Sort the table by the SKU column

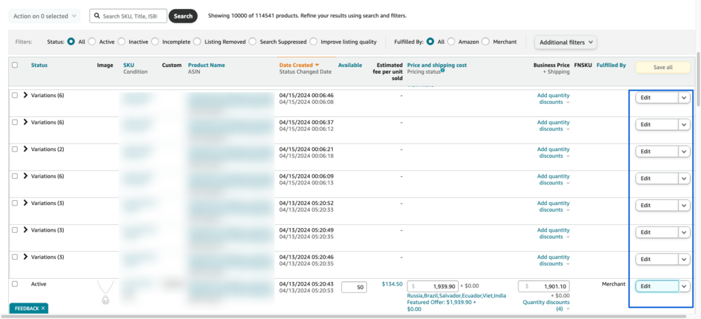pos(129,65)
